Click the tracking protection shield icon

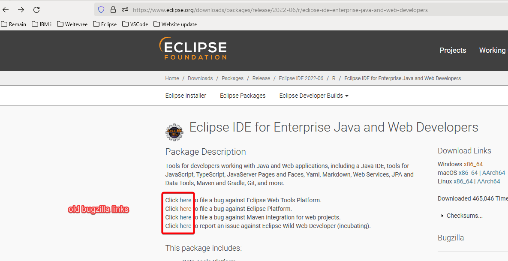pyautogui.click(x=101, y=9)
